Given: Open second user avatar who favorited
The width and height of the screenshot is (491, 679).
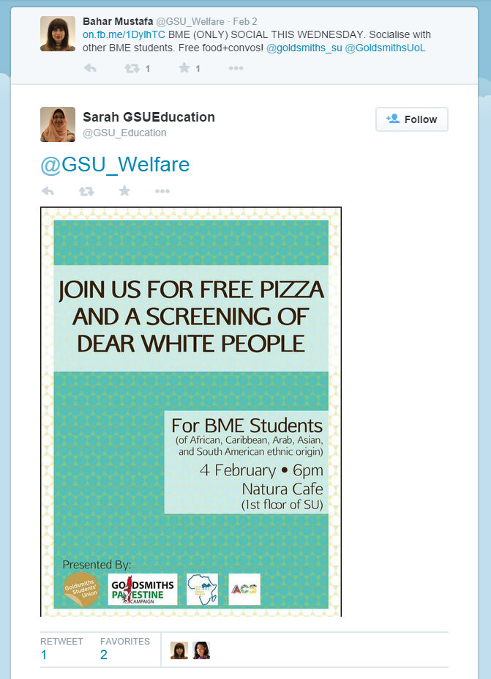Looking at the screenshot, I should (201, 650).
